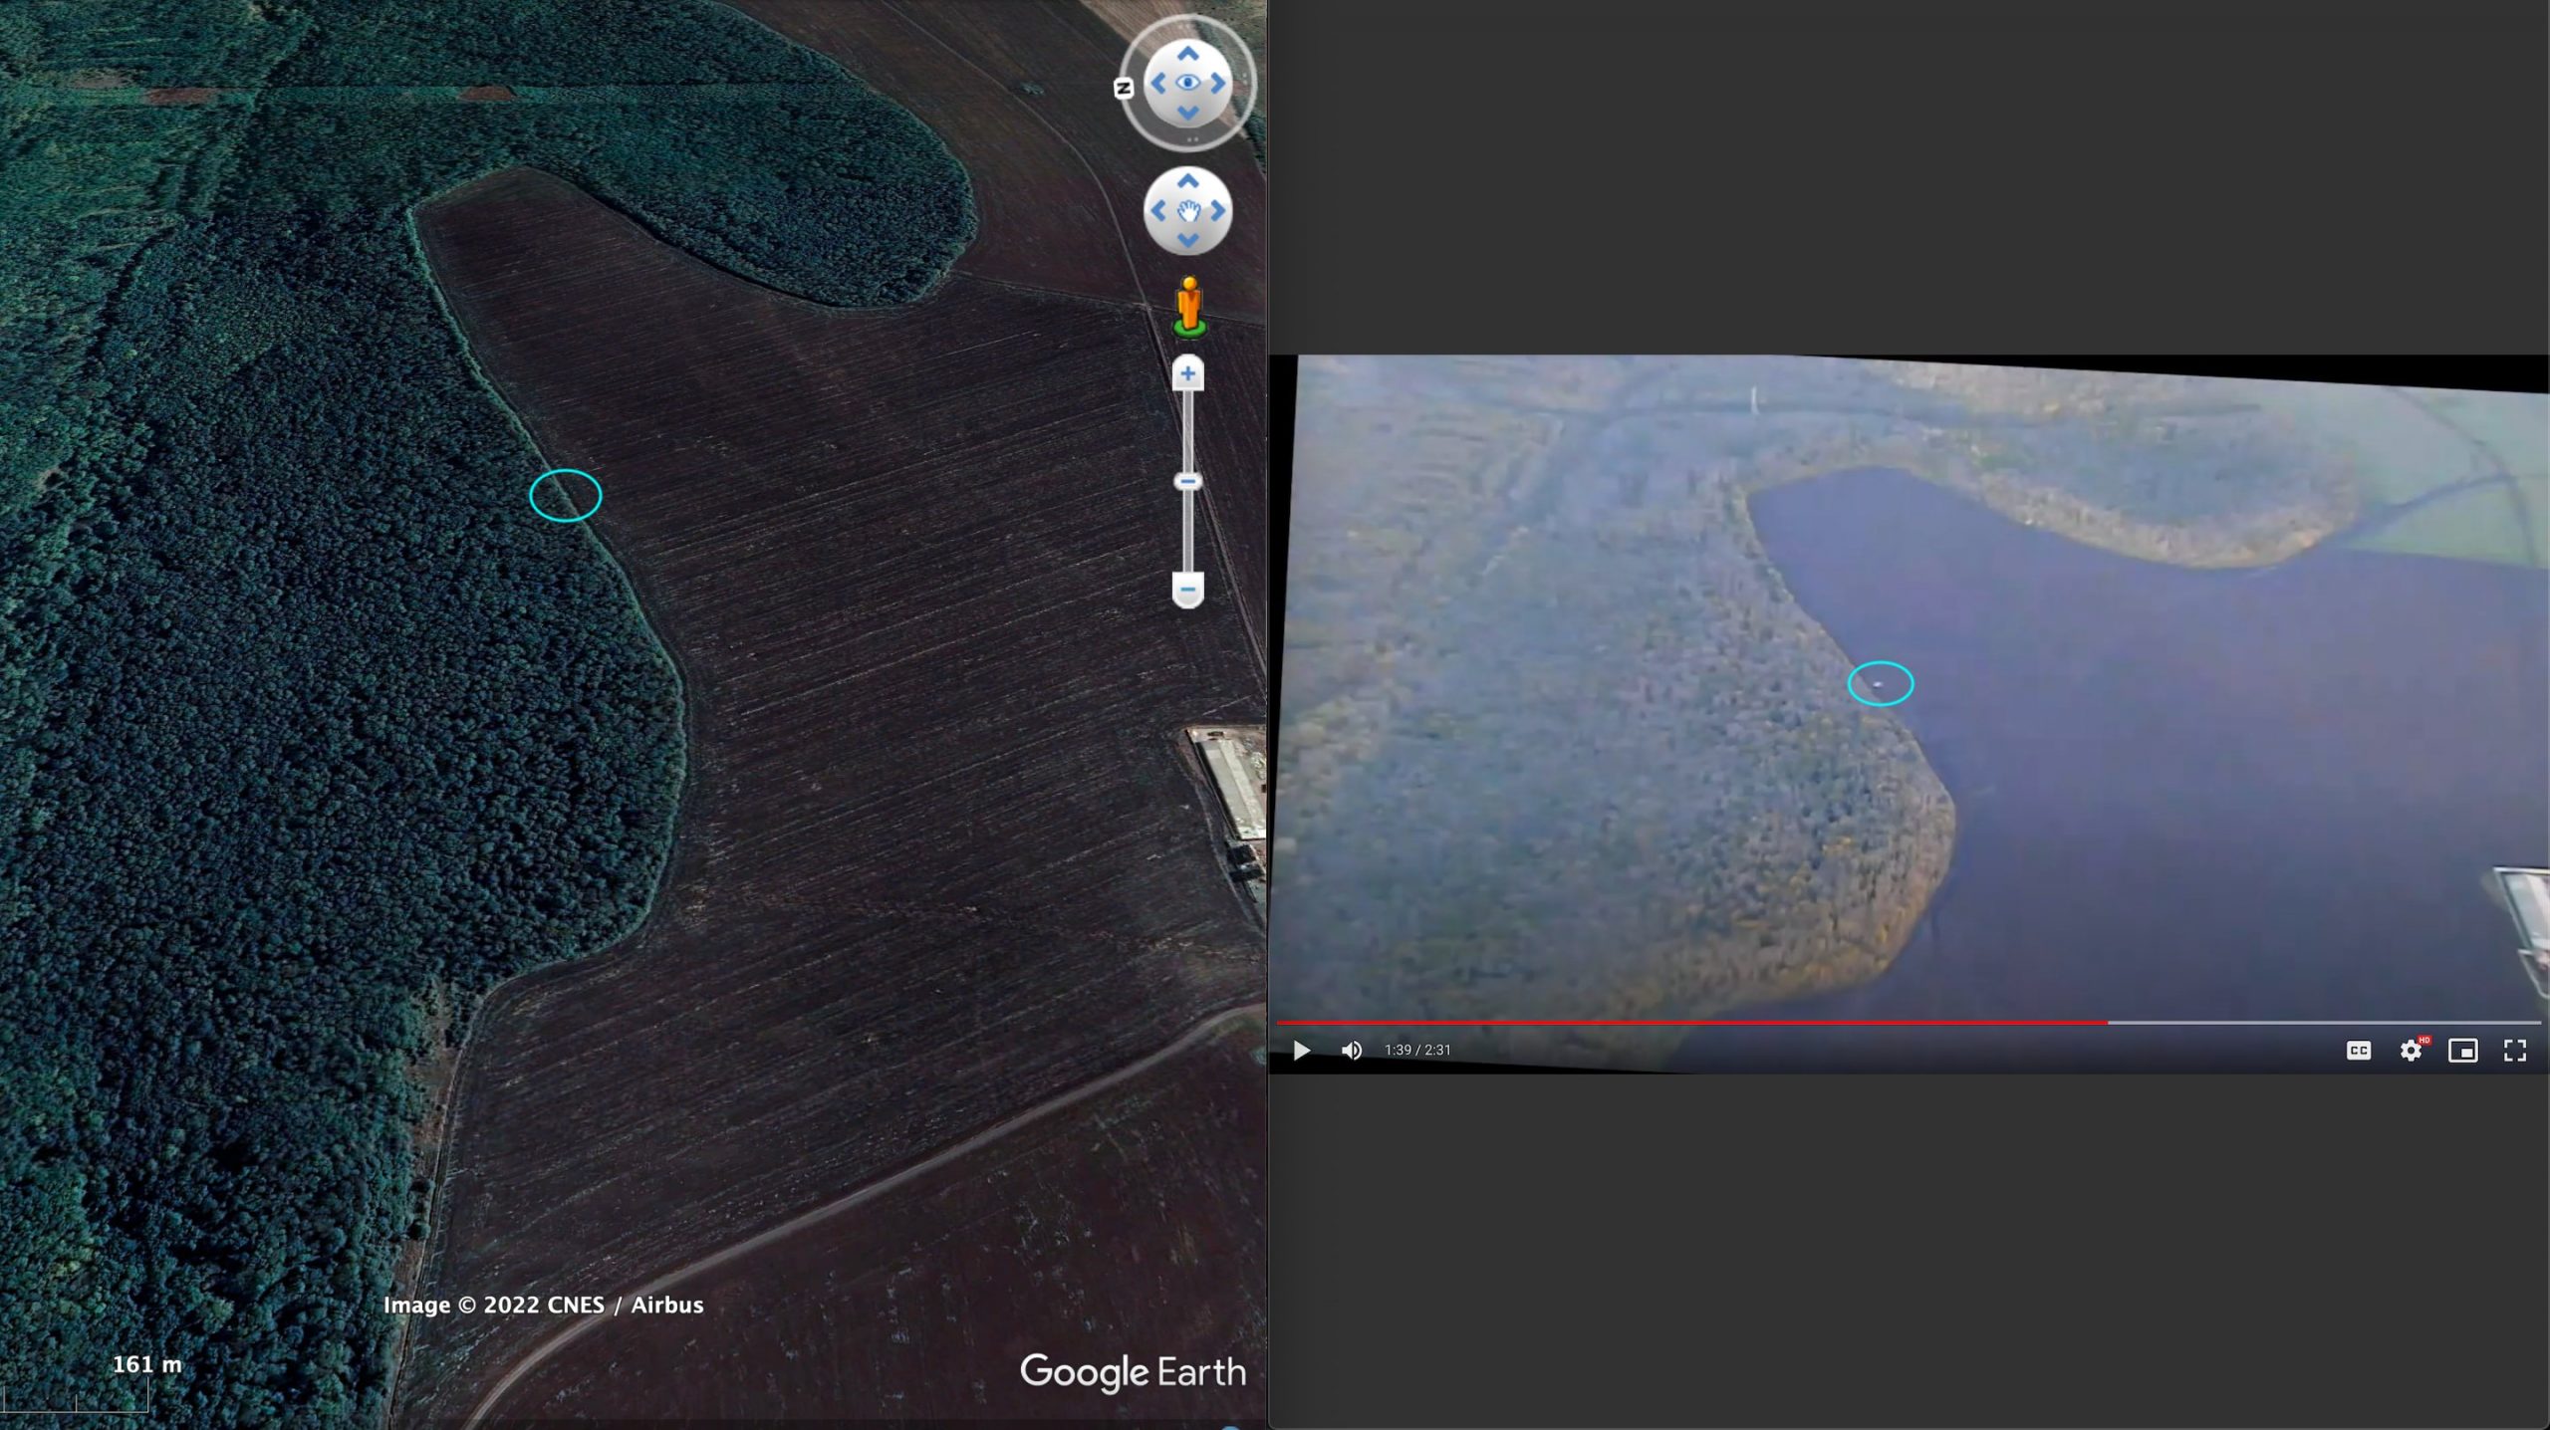Play the video
This screenshot has height=1430, width=2550.
coord(1301,1051)
